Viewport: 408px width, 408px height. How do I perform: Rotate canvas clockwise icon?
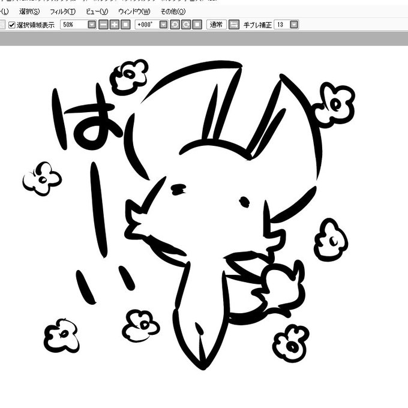click(x=186, y=25)
